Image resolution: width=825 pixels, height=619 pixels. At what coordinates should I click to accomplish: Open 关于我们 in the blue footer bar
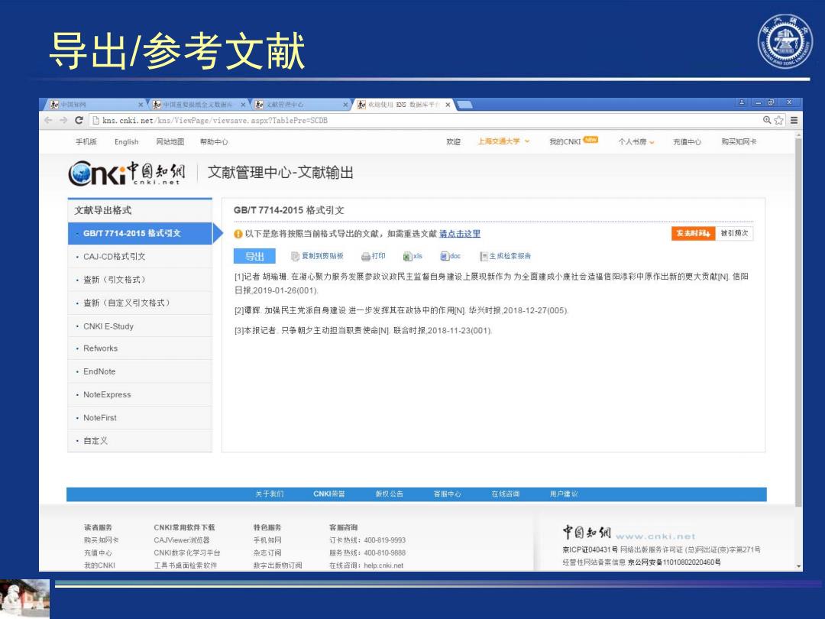[270, 494]
